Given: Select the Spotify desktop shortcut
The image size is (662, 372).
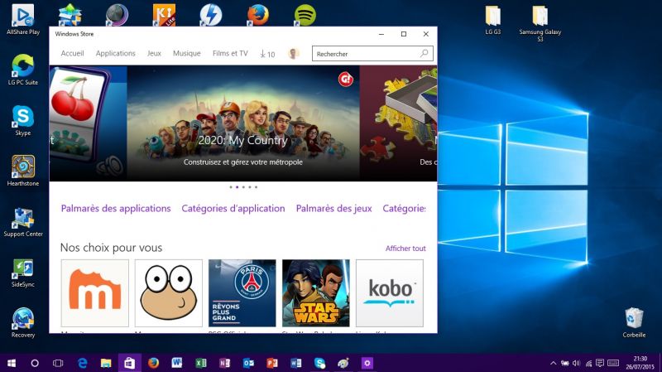Looking at the screenshot, I should point(305,15).
